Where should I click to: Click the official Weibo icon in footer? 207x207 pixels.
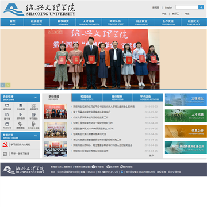pos(108,167)
